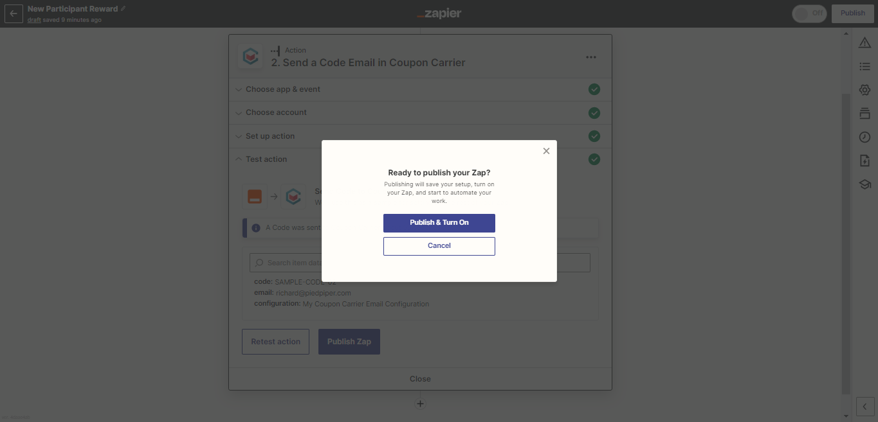Open the graduation cap help icon
878x422 pixels.
(864, 184)
